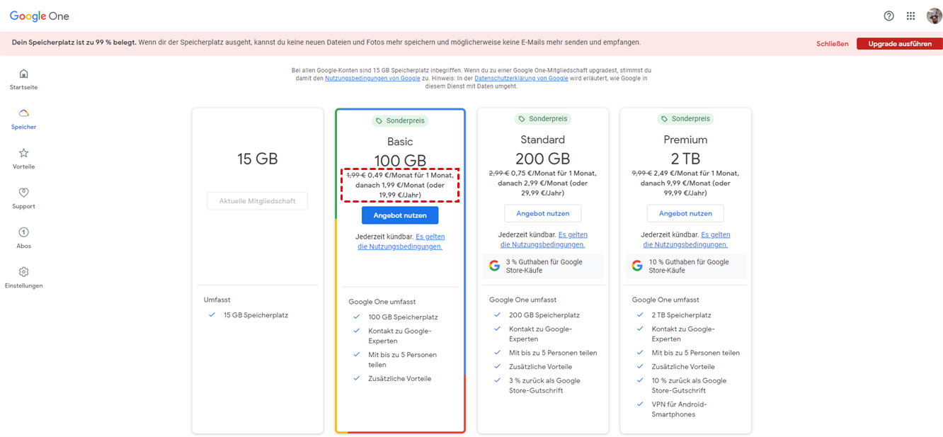Click Upgrade ausführen red button

899,44
